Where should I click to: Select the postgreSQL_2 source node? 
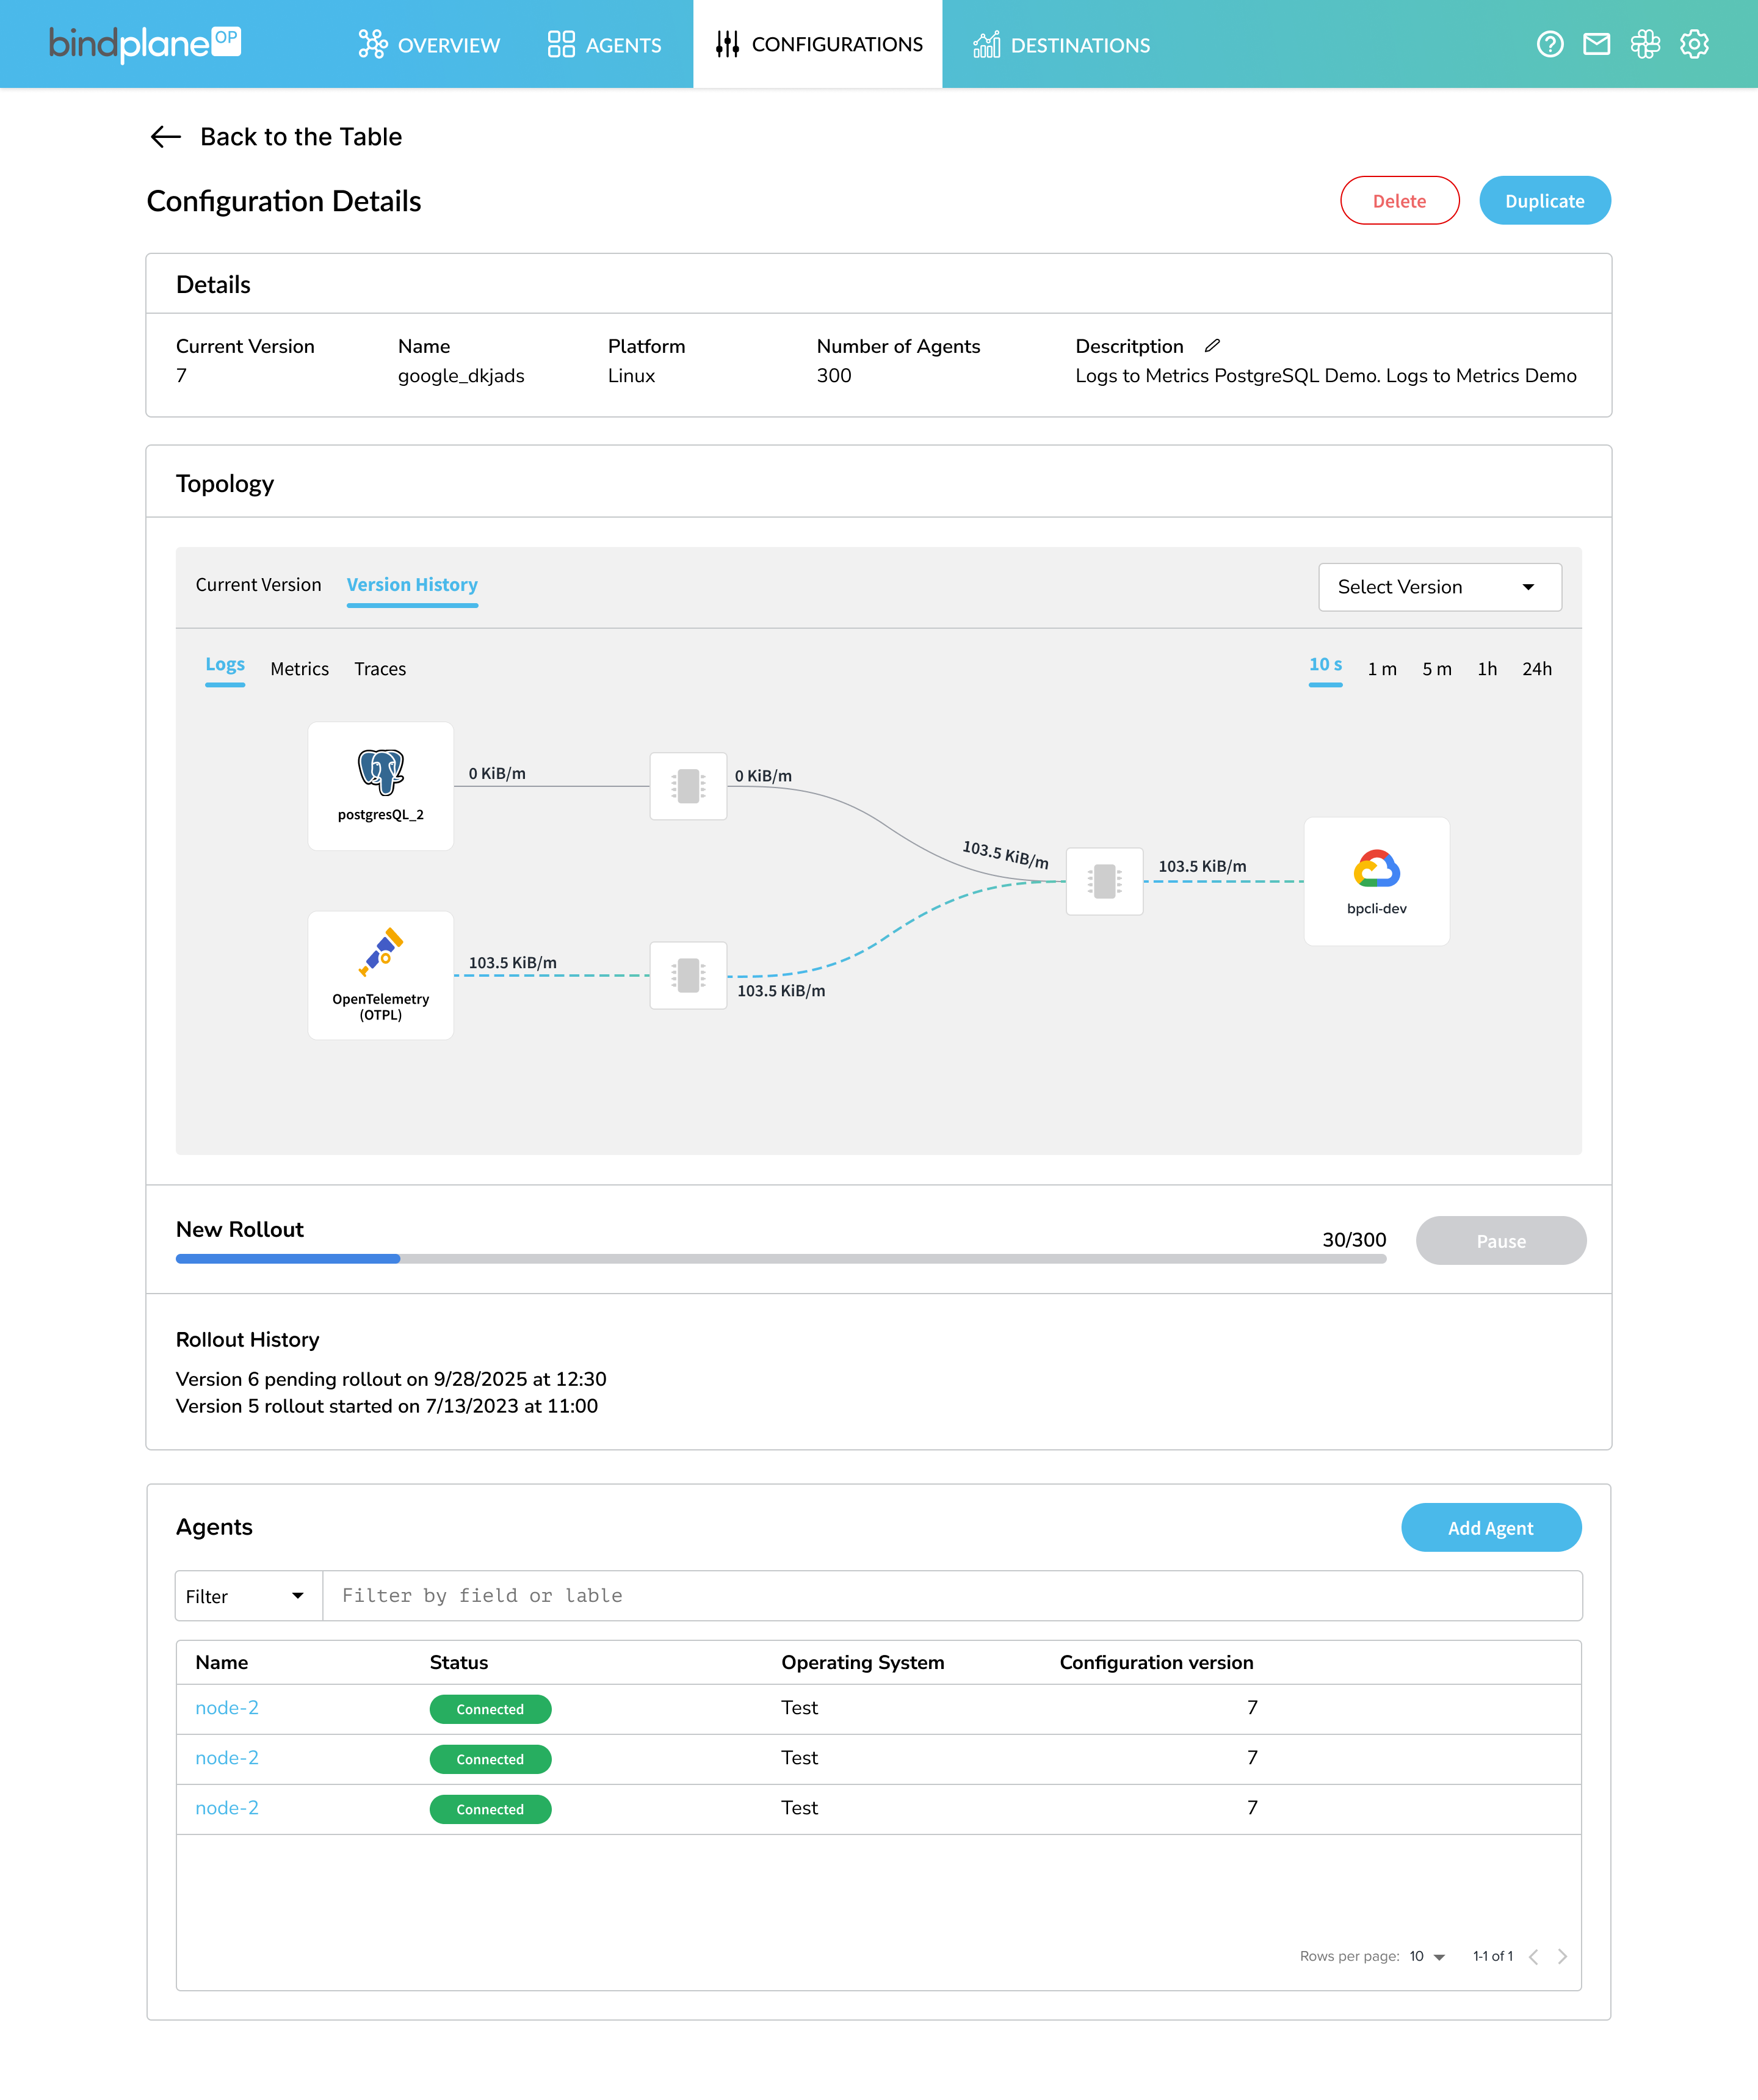380,786
